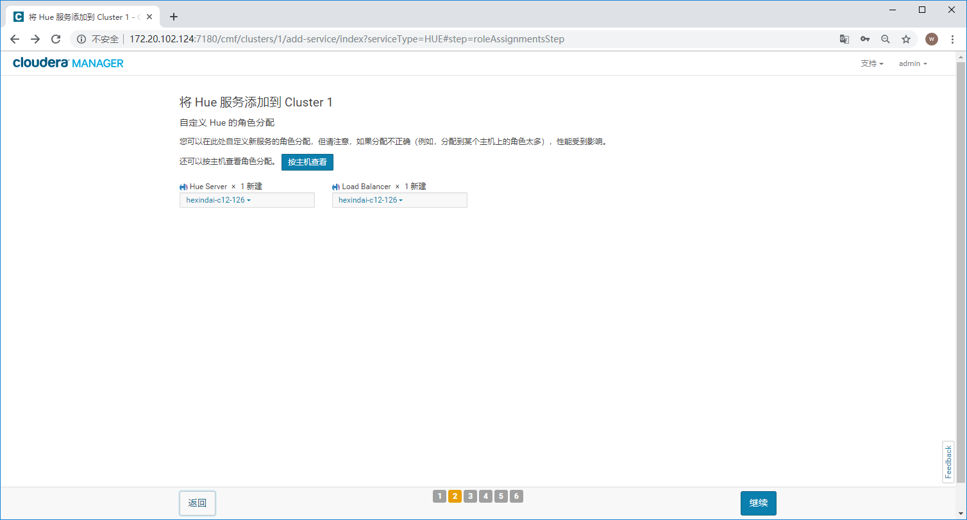Click the Load Balancer role icon
967x520 pixels.
point(336,187)
